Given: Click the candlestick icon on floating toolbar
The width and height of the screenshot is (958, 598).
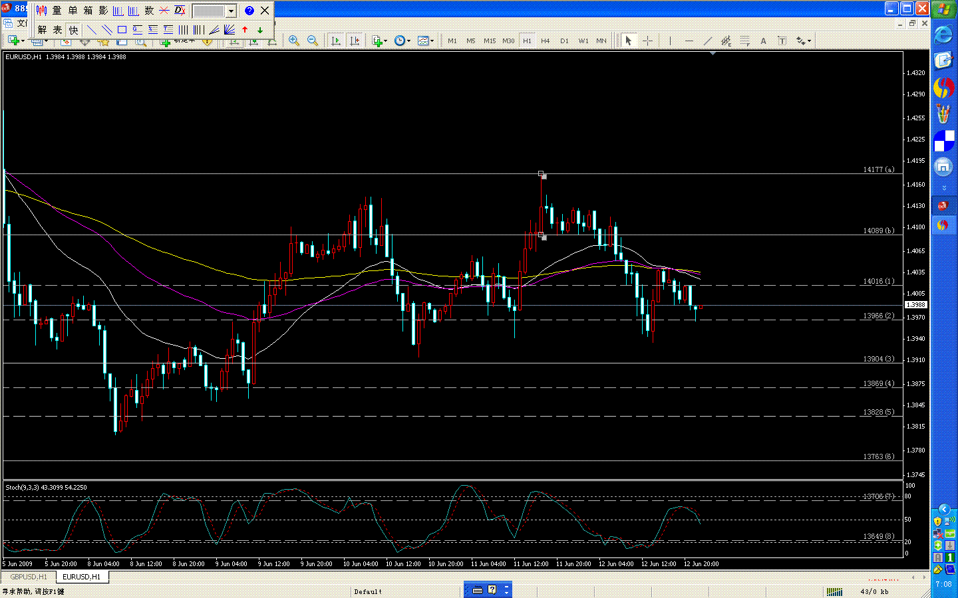Looking at the screenshot, I should [x=41, y=11].
